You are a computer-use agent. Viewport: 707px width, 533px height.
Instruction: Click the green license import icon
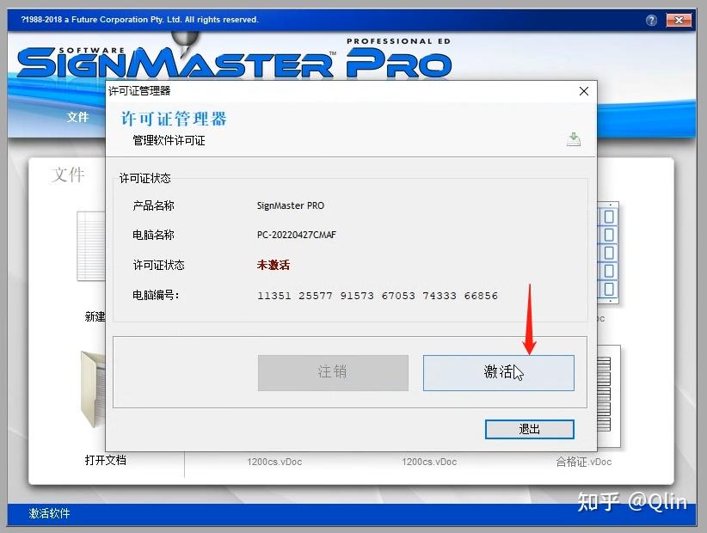574,139
